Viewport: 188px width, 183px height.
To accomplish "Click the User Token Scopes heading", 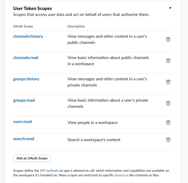I will [x=33, y=8].
